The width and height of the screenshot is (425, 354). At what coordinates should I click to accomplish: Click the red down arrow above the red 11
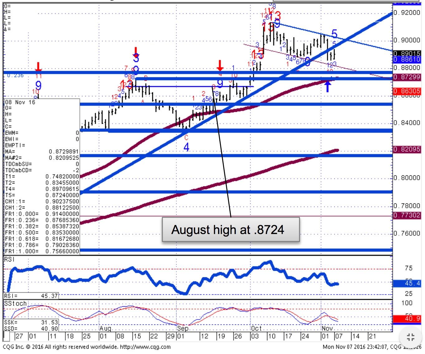click(38, 66)
